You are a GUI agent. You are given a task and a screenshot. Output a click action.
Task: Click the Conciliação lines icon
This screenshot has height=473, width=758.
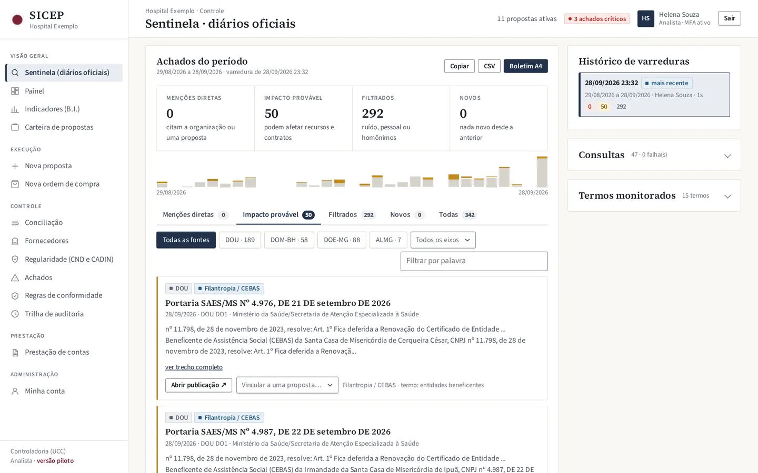point(15,223)
